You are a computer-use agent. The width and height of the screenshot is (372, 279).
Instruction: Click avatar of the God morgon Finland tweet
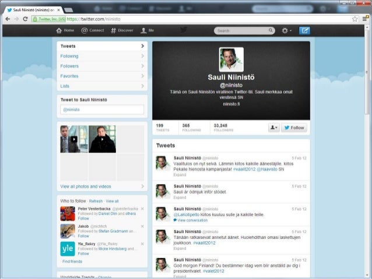click(x=163, y=265)
